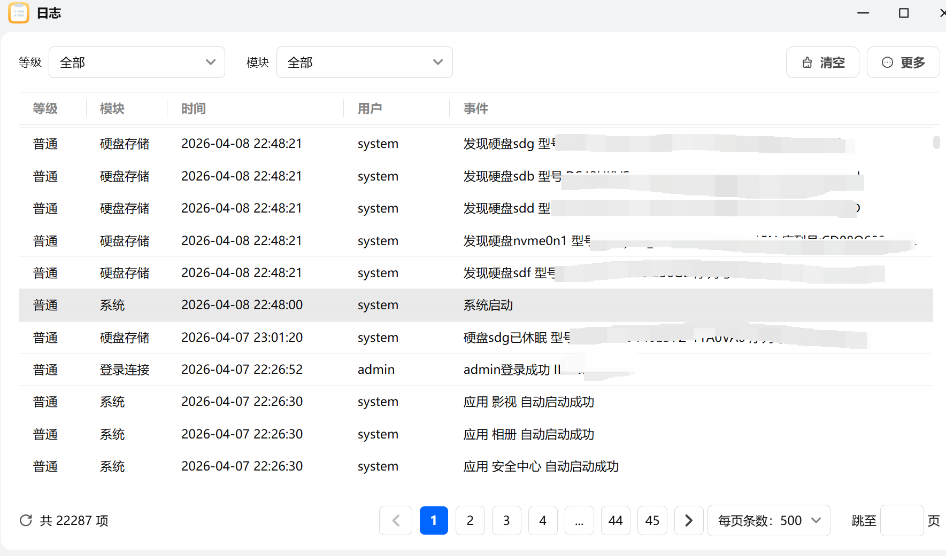Expand the 等级 filter dropdown
Screen dimensions: 946x556
click(136, 62)
